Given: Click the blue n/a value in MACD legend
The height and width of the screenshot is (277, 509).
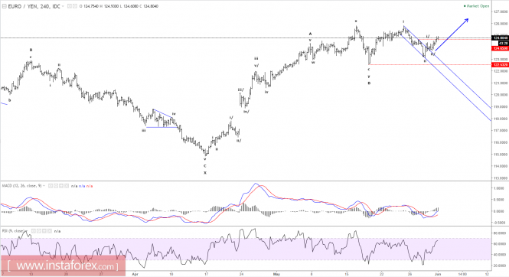Looking at the screenshot, I should (x=82, y=186).
